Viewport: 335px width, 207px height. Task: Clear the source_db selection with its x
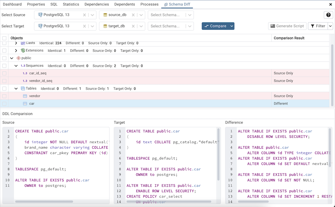click(x=133, y=15)
